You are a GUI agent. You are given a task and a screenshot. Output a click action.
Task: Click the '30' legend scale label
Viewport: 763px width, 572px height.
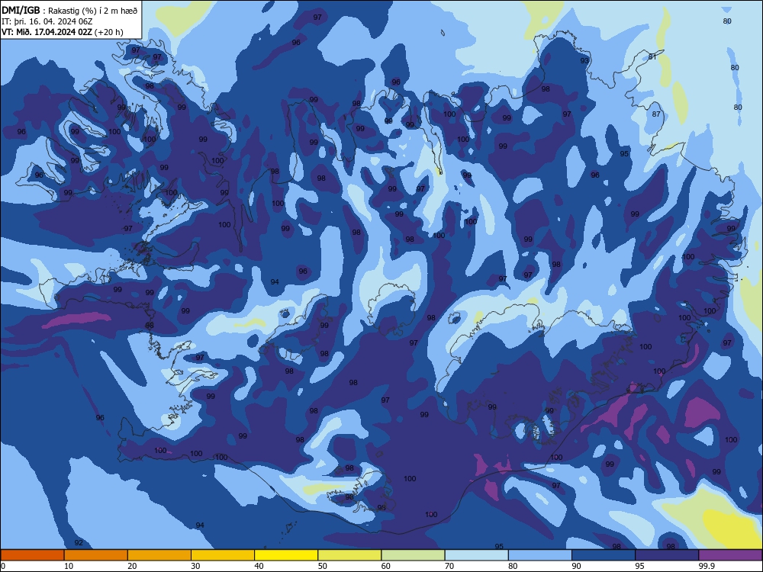(195, 566)
